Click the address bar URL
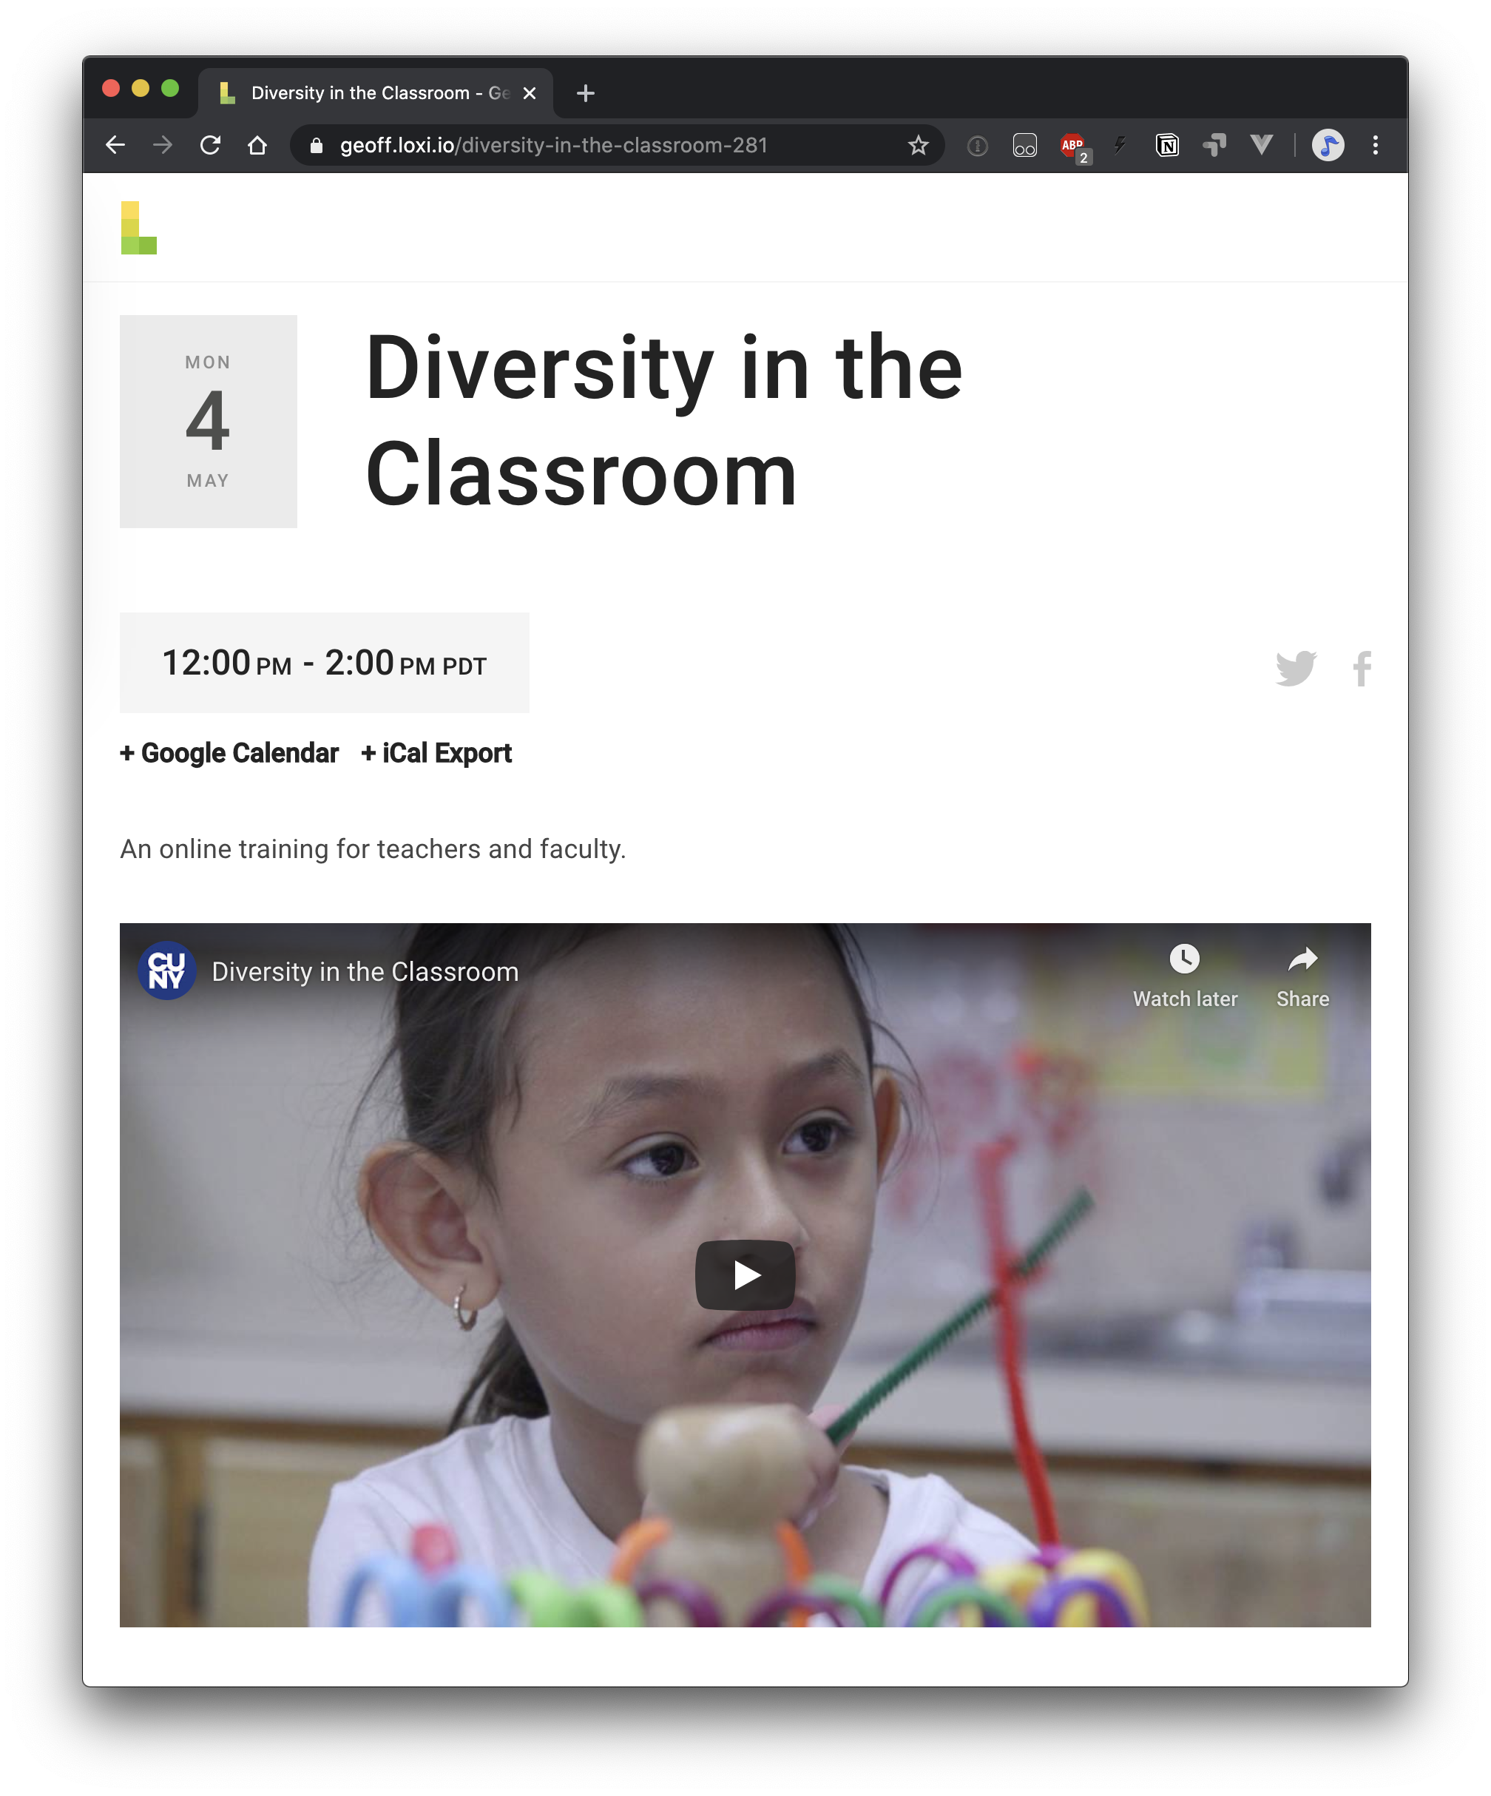 coord(553,146)
